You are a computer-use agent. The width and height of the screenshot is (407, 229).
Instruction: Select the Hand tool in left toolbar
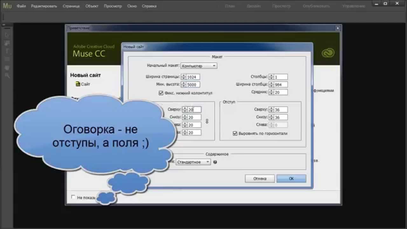[7, 68]
